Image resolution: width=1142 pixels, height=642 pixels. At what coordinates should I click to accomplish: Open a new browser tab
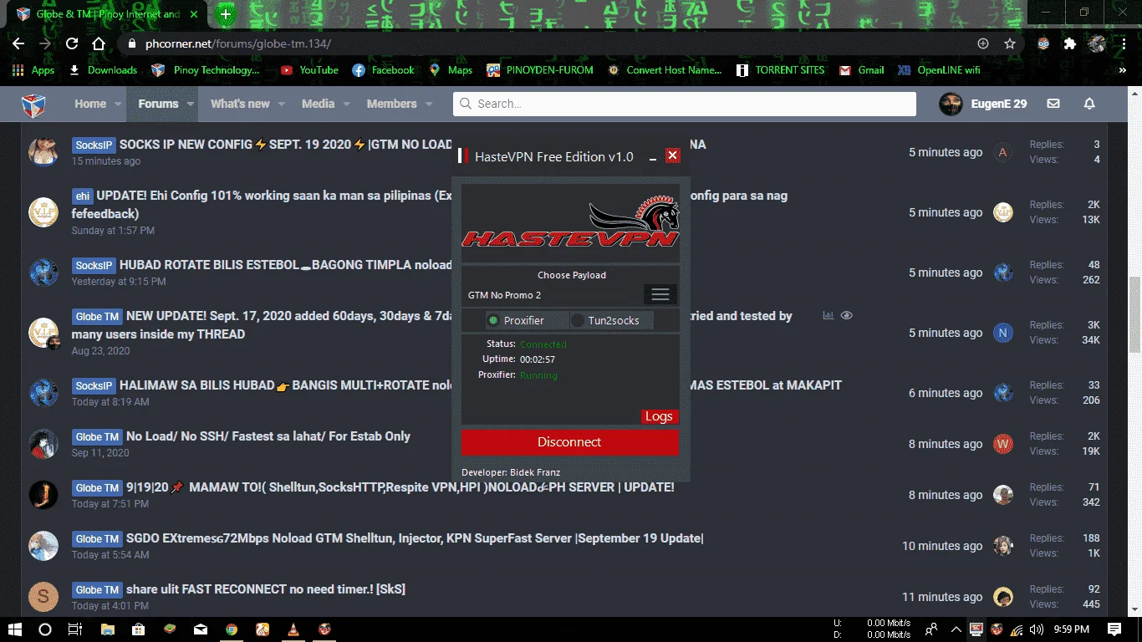226,14
